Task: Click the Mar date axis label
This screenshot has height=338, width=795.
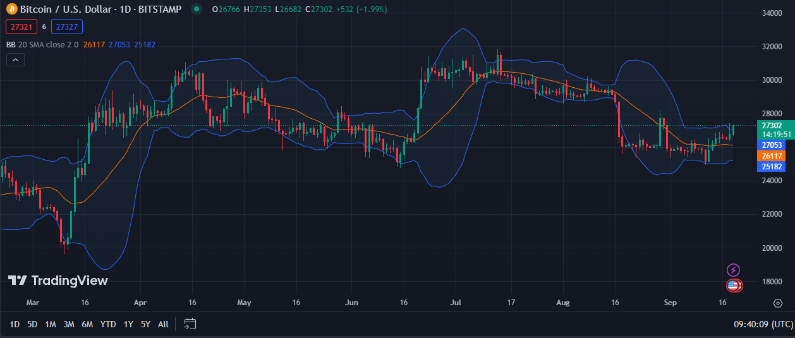Action: click(33, 303)
